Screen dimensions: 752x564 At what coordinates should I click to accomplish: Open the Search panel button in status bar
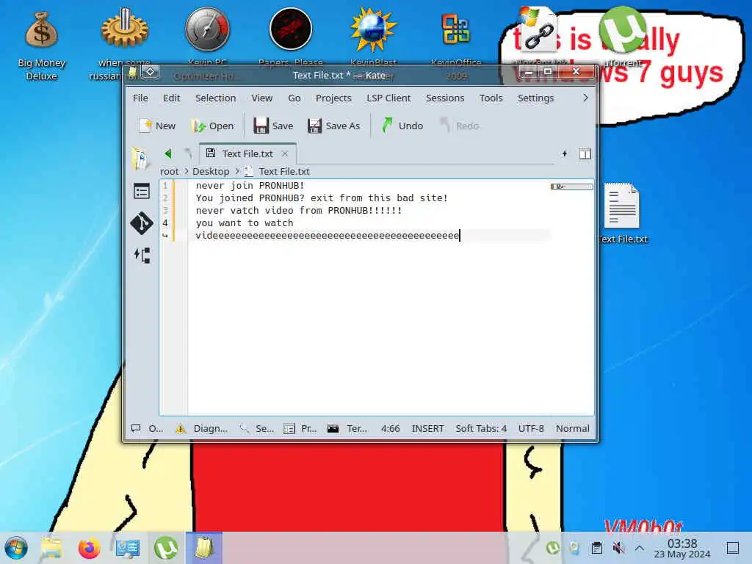tap(256, 428)
